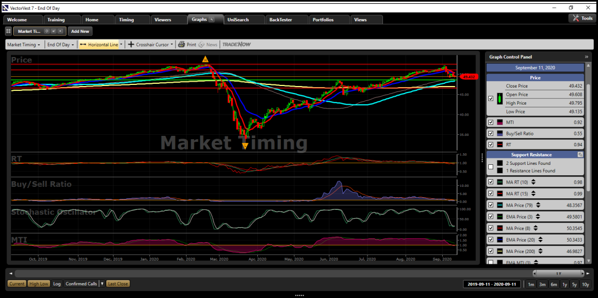Image resolution: width=598 pixels, height=298 pixels.
Task: Click the H high marker on price chart
Action: (x=205, y=59)
